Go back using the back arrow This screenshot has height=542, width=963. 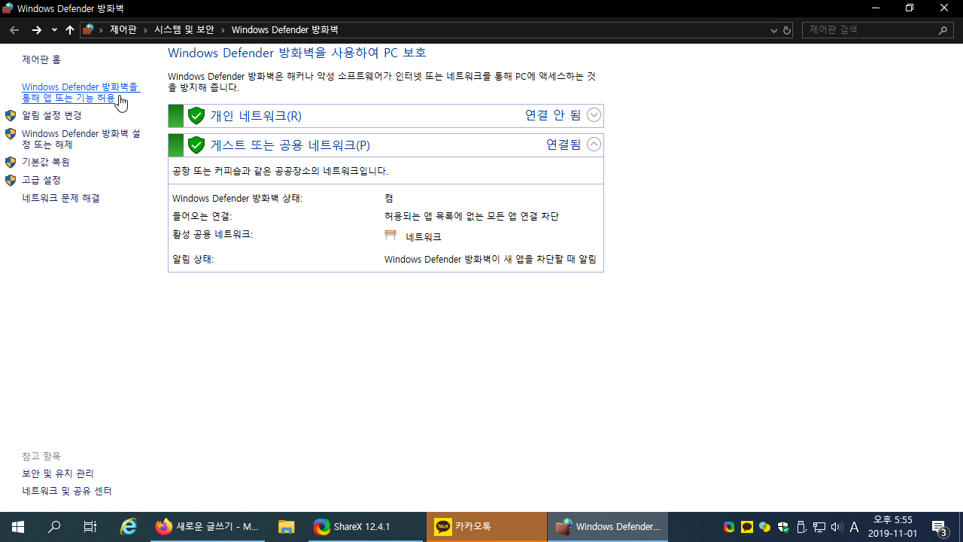tap(14, 30)
